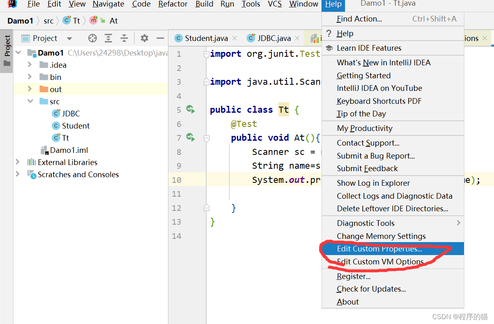Choose Getting Started menu item
Image resolution: width=494 pixels, height=324 pixels.
393,75
